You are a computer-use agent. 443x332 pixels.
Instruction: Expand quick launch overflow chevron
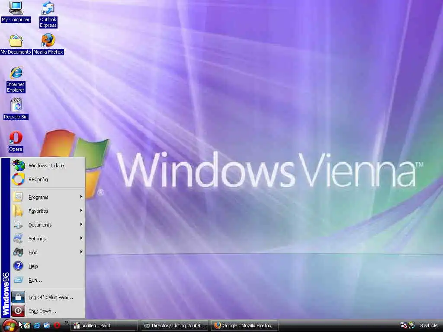pyautogui.click(x=66, y=322)
